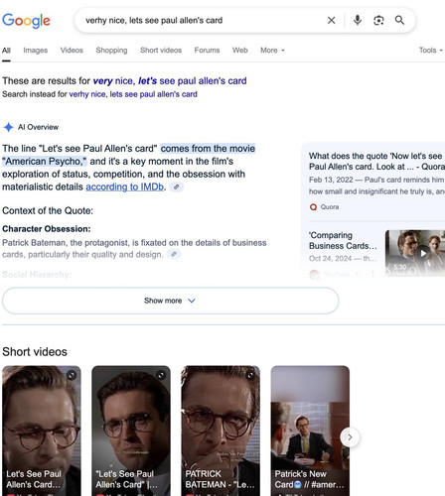445x496 pixels.
Task: Click the 'Character Obsession:' subheading
Action: pyautogui.click(x=47, y=229)
